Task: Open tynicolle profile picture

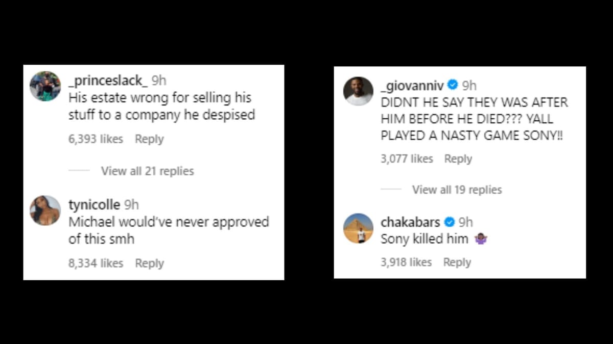Action: tap(45, 210)
